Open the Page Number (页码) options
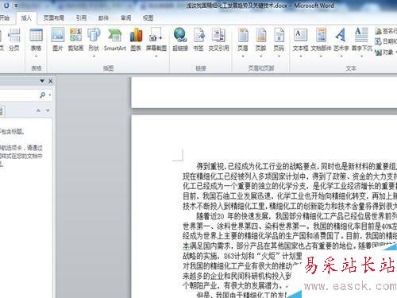 [279, 42]
